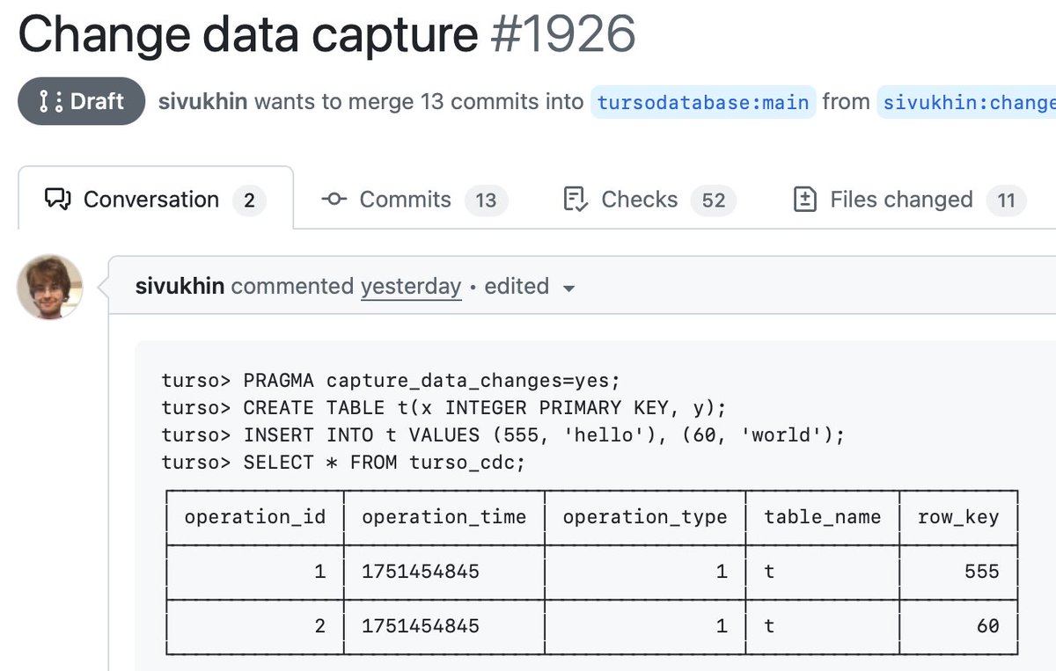The width and height of the screenshot is (1056, 671).
Task: Open sivukhin's avatar profile picture
Action: tap(49, 288)
